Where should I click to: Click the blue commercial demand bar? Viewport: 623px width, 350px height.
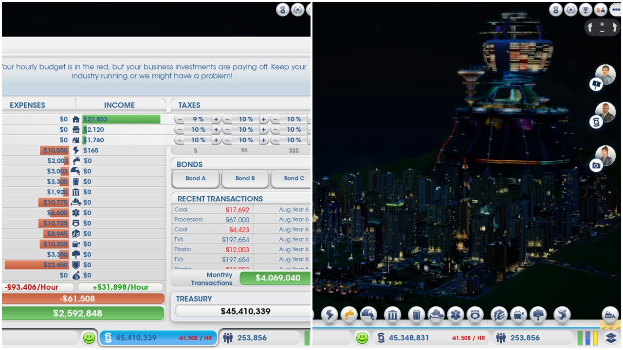587,338
